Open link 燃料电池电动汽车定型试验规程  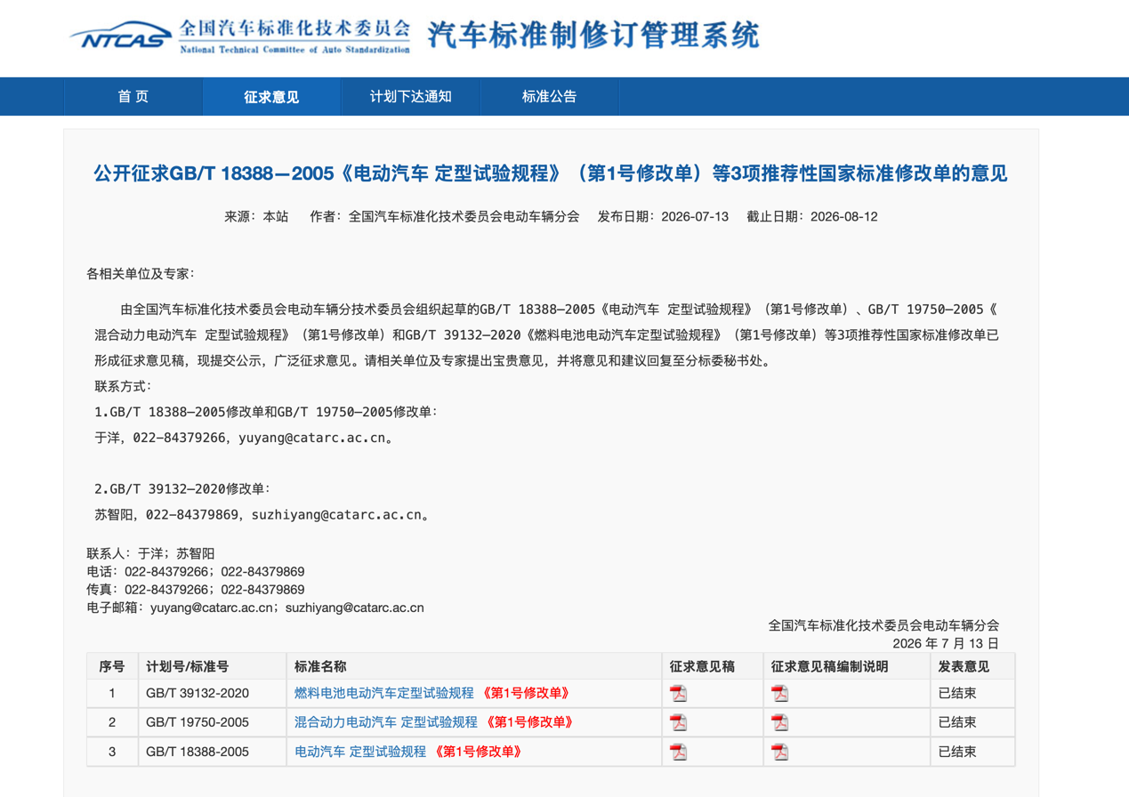click(384, 693)
